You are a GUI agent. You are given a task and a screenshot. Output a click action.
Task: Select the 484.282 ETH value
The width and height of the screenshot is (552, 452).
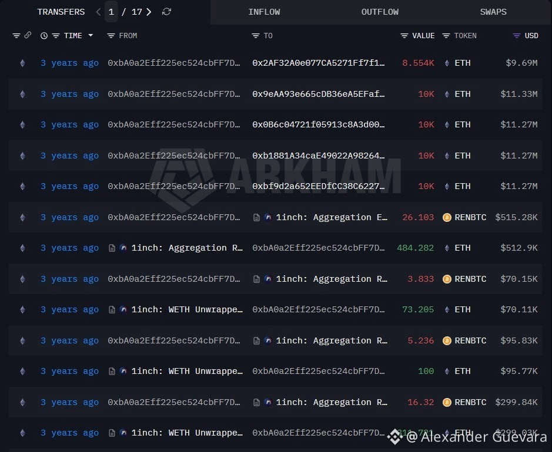[415, 248]
